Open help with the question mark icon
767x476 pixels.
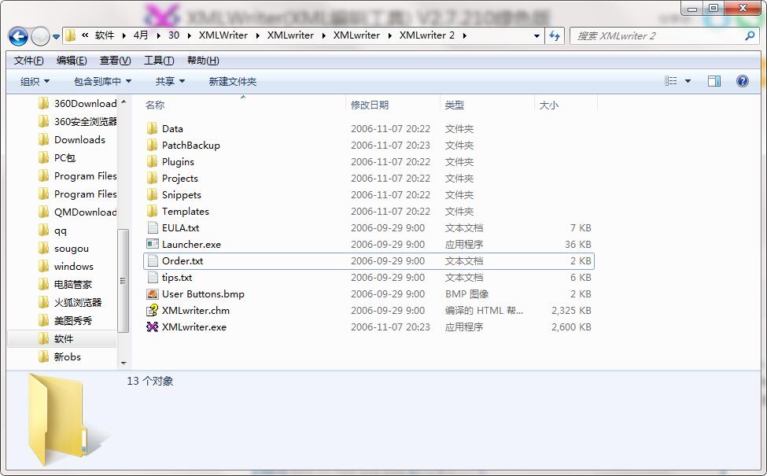pos(742,81)
